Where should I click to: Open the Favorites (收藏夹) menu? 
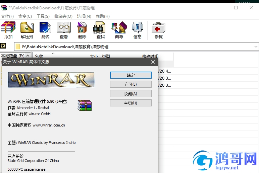click(63, 16)
